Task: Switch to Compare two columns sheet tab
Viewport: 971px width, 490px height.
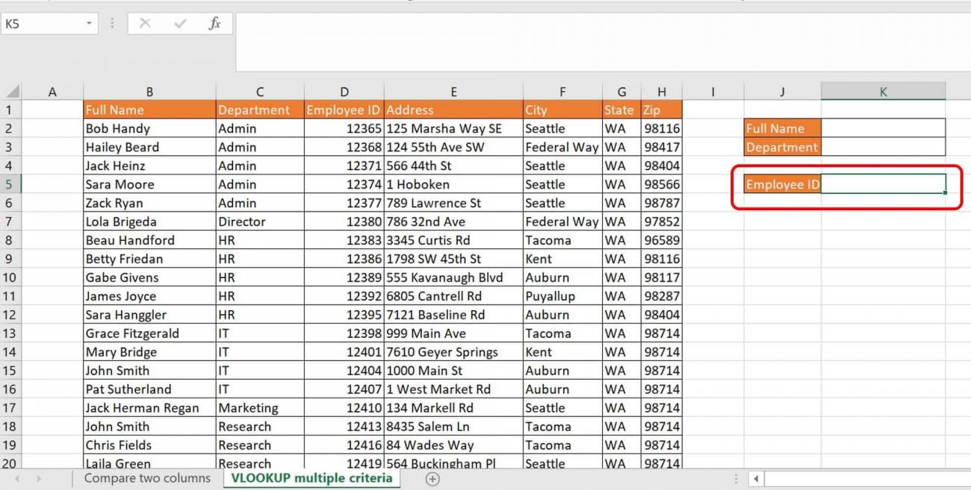Action: pyautogui.click(x=147, y=479)
